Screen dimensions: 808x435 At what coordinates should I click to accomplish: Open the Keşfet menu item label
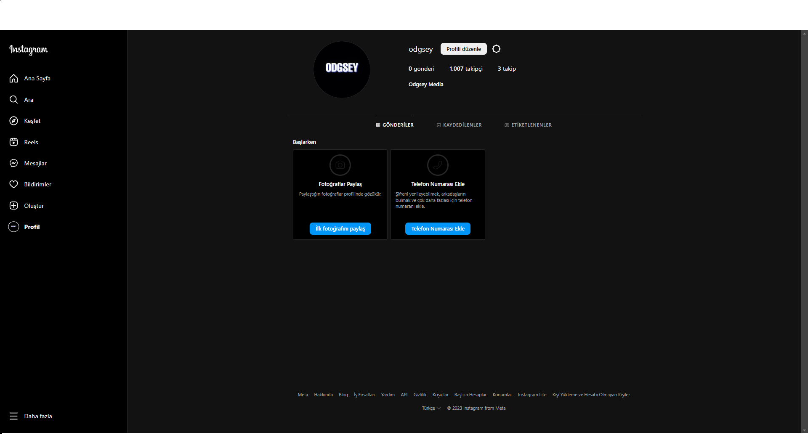32,121
